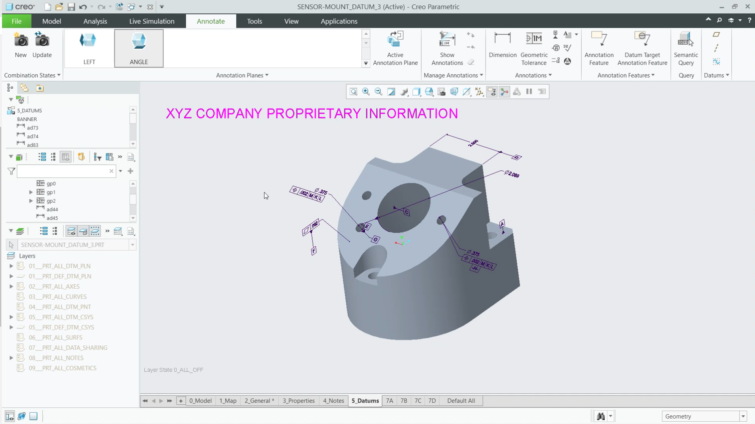Click the Find binoculars icon in status bar
Image resolution: width=755 pixels, height=424 pixels.
click(600, 416)
